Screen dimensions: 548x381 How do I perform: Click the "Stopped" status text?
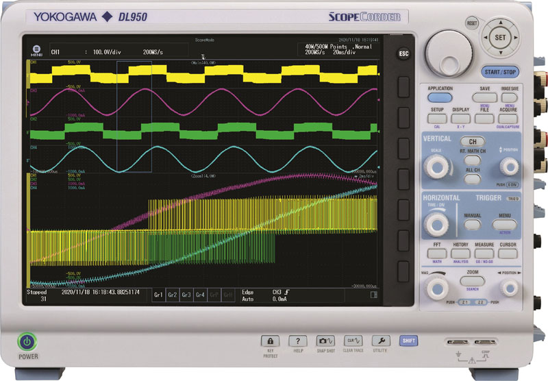coord(36,292)
